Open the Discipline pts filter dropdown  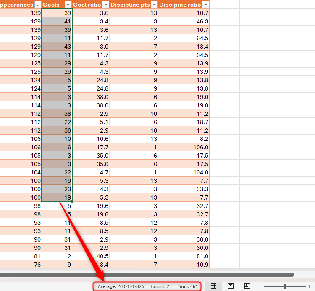click(x=154, y=5)
